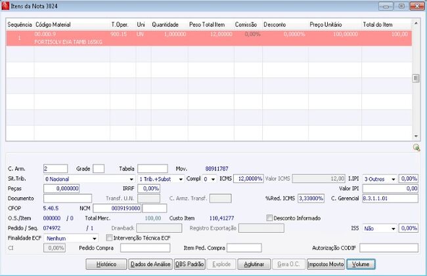Click the Pedido Compra input field
This screenshot has height=276, width=427.
pos(145,248)
